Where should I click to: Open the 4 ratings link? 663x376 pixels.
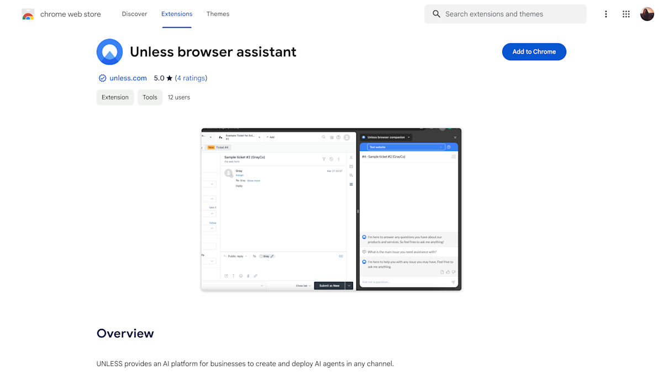[191, 78]
